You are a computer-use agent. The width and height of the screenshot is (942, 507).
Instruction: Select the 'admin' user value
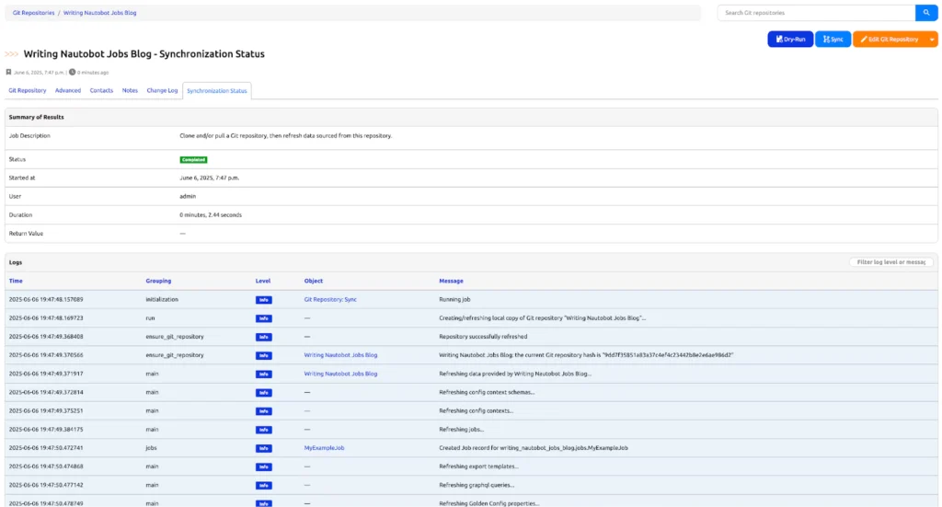(x=188, y=196)
